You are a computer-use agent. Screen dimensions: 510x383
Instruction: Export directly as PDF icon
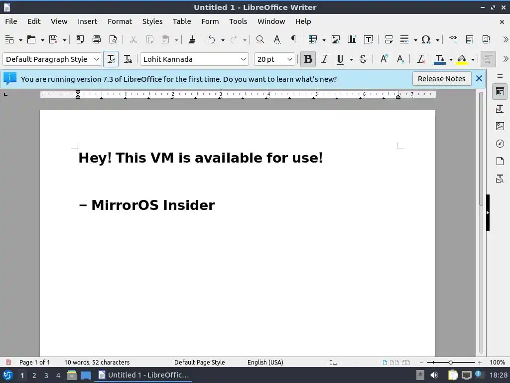80,40
